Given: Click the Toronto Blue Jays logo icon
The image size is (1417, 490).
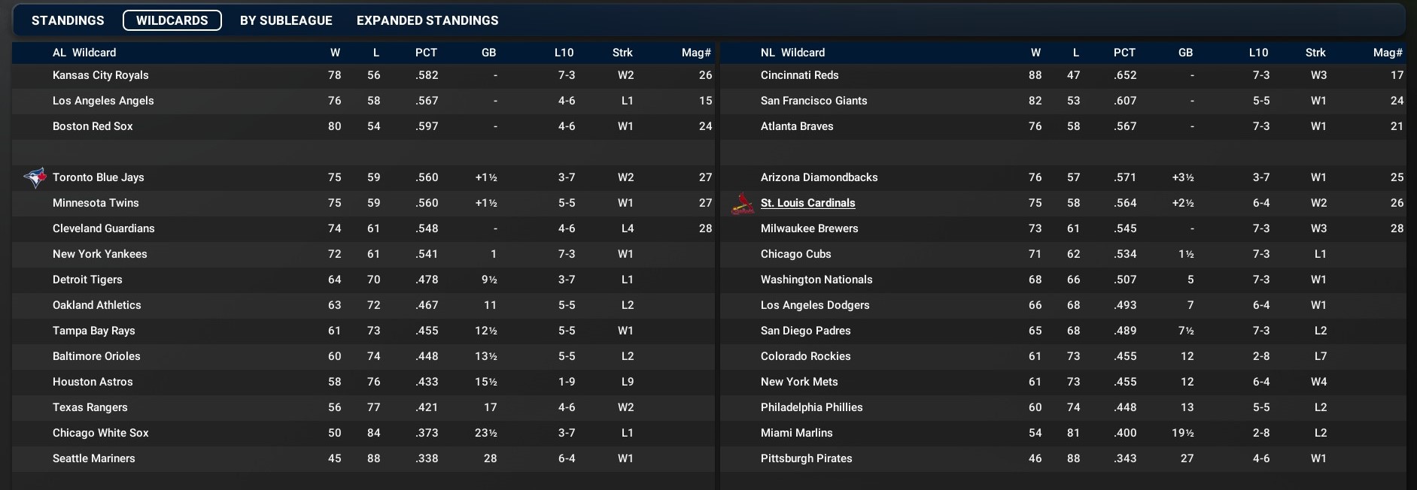Looking at the screenshot, I should 35,177.
